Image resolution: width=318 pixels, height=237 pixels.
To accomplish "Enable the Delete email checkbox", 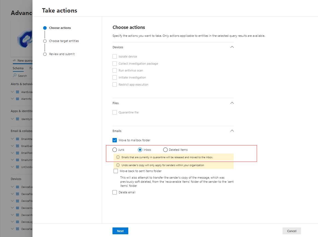I will 115,192.
